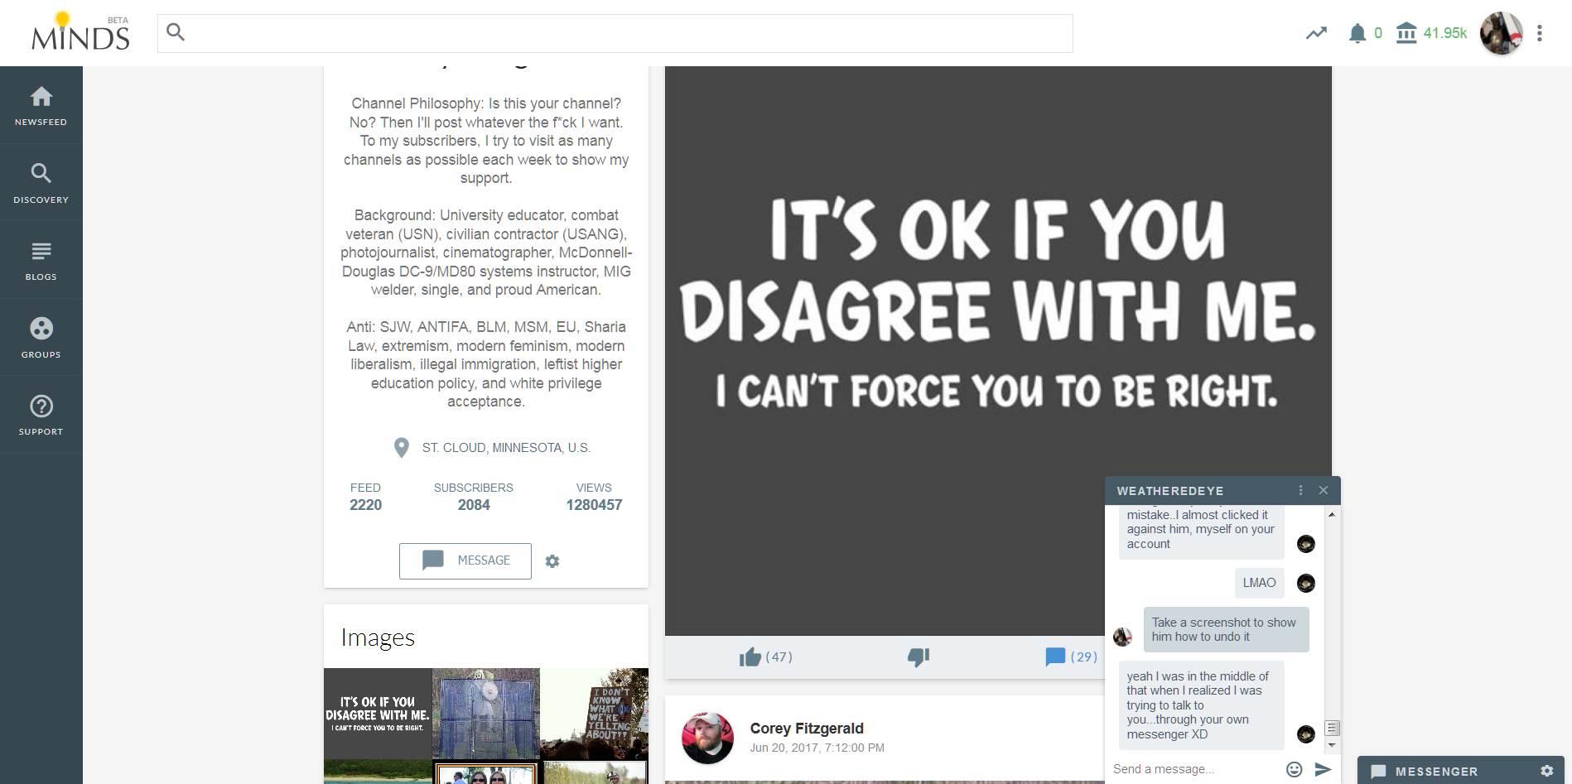Click the search magnifier icon in top bar

tap(176, 32)
